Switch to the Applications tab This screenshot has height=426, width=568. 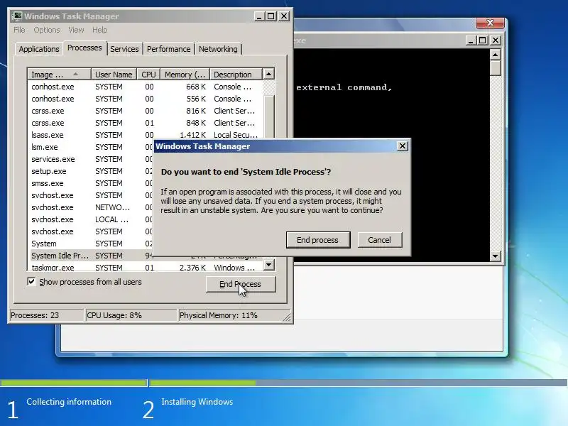[39, 49]
